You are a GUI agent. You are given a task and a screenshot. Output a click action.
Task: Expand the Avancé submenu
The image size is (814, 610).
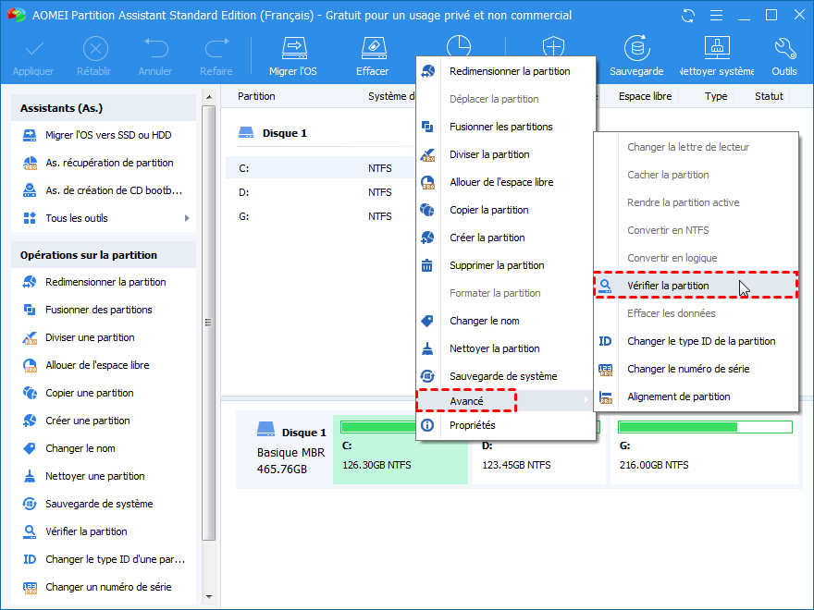coord(505,401)
